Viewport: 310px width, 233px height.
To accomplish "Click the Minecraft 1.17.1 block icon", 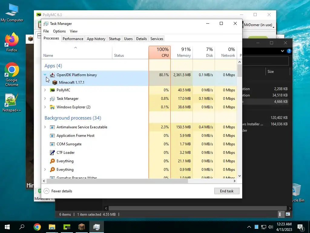I will (x=55, y=83).
